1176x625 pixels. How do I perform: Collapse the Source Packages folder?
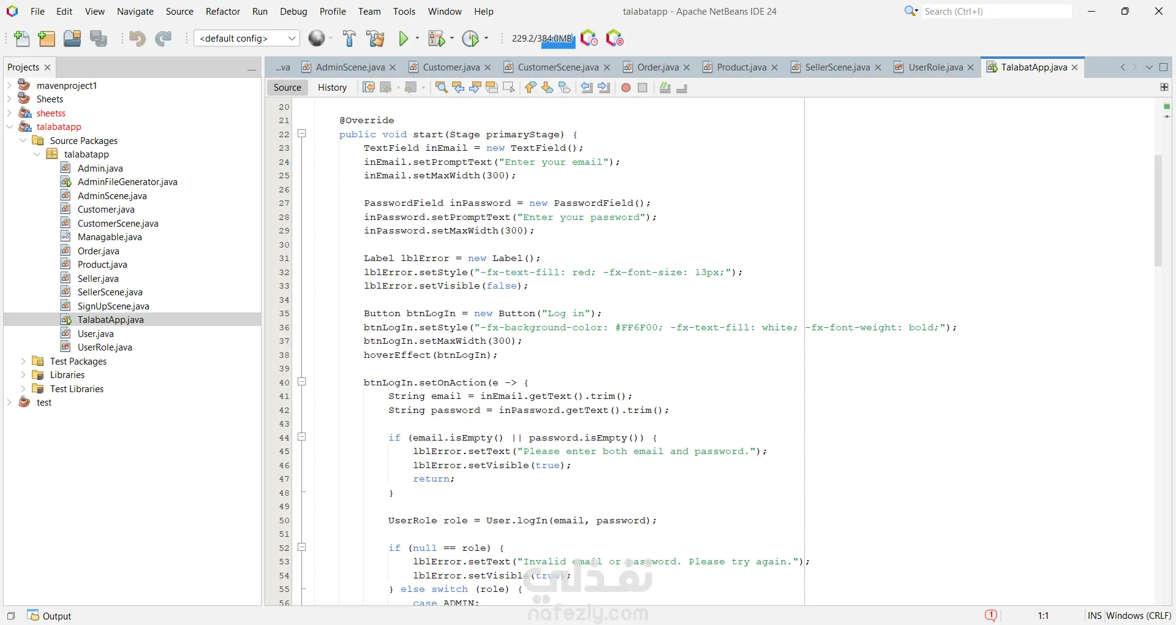(x=23, y=141)
